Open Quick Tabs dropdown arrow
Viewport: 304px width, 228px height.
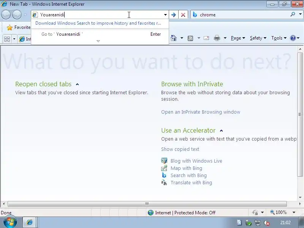[x=14, y=39]
